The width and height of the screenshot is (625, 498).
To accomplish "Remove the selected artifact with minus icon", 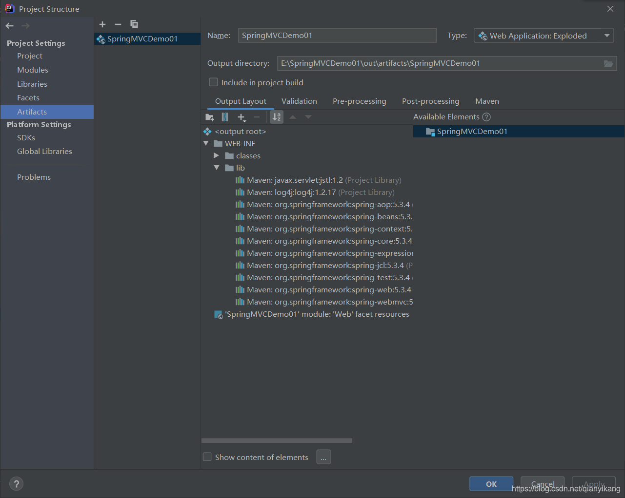I will (x=118, y=24).
